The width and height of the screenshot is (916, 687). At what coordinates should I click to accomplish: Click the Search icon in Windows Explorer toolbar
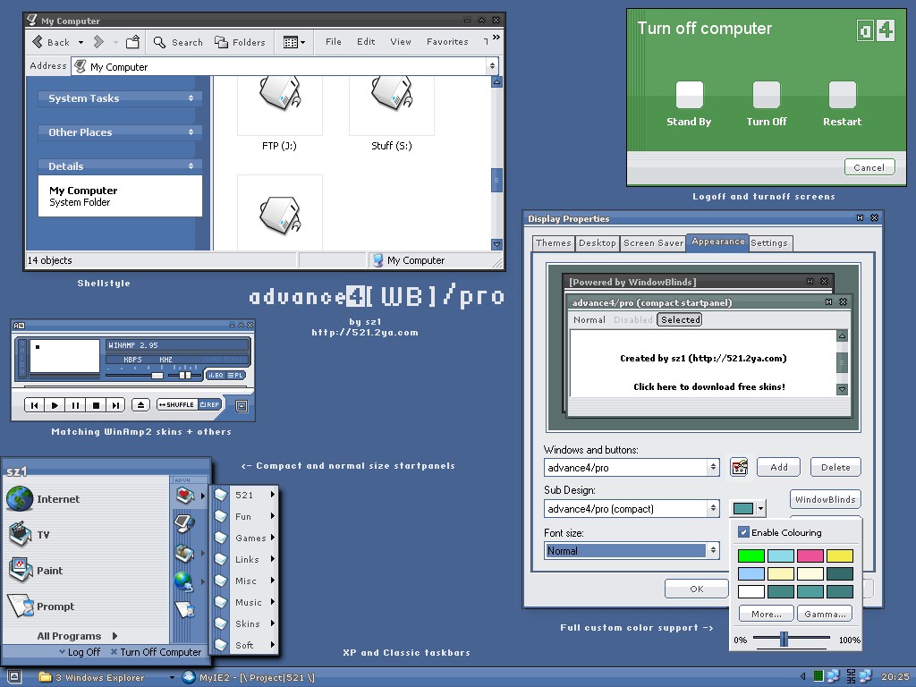(x=161, y=41)
